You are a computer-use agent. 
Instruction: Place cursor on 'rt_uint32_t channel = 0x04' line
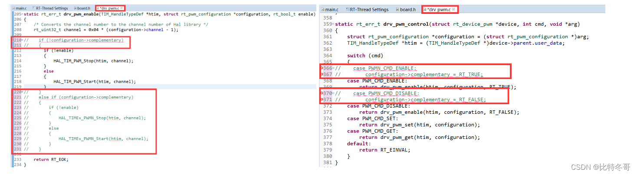point(106,30)
